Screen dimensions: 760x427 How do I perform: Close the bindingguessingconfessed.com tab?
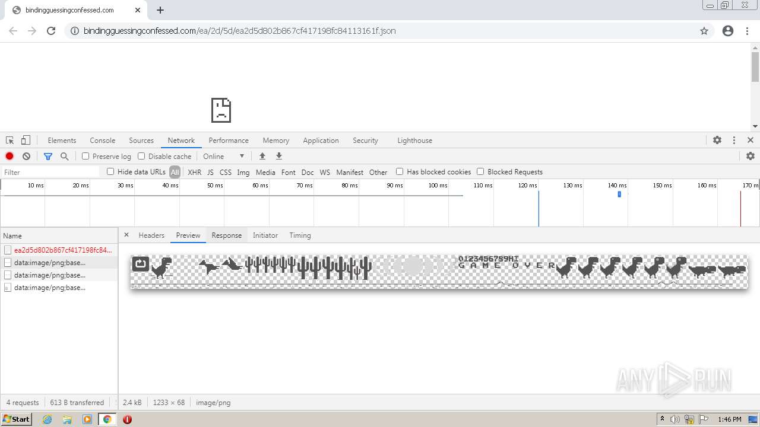tap(138, 10)
